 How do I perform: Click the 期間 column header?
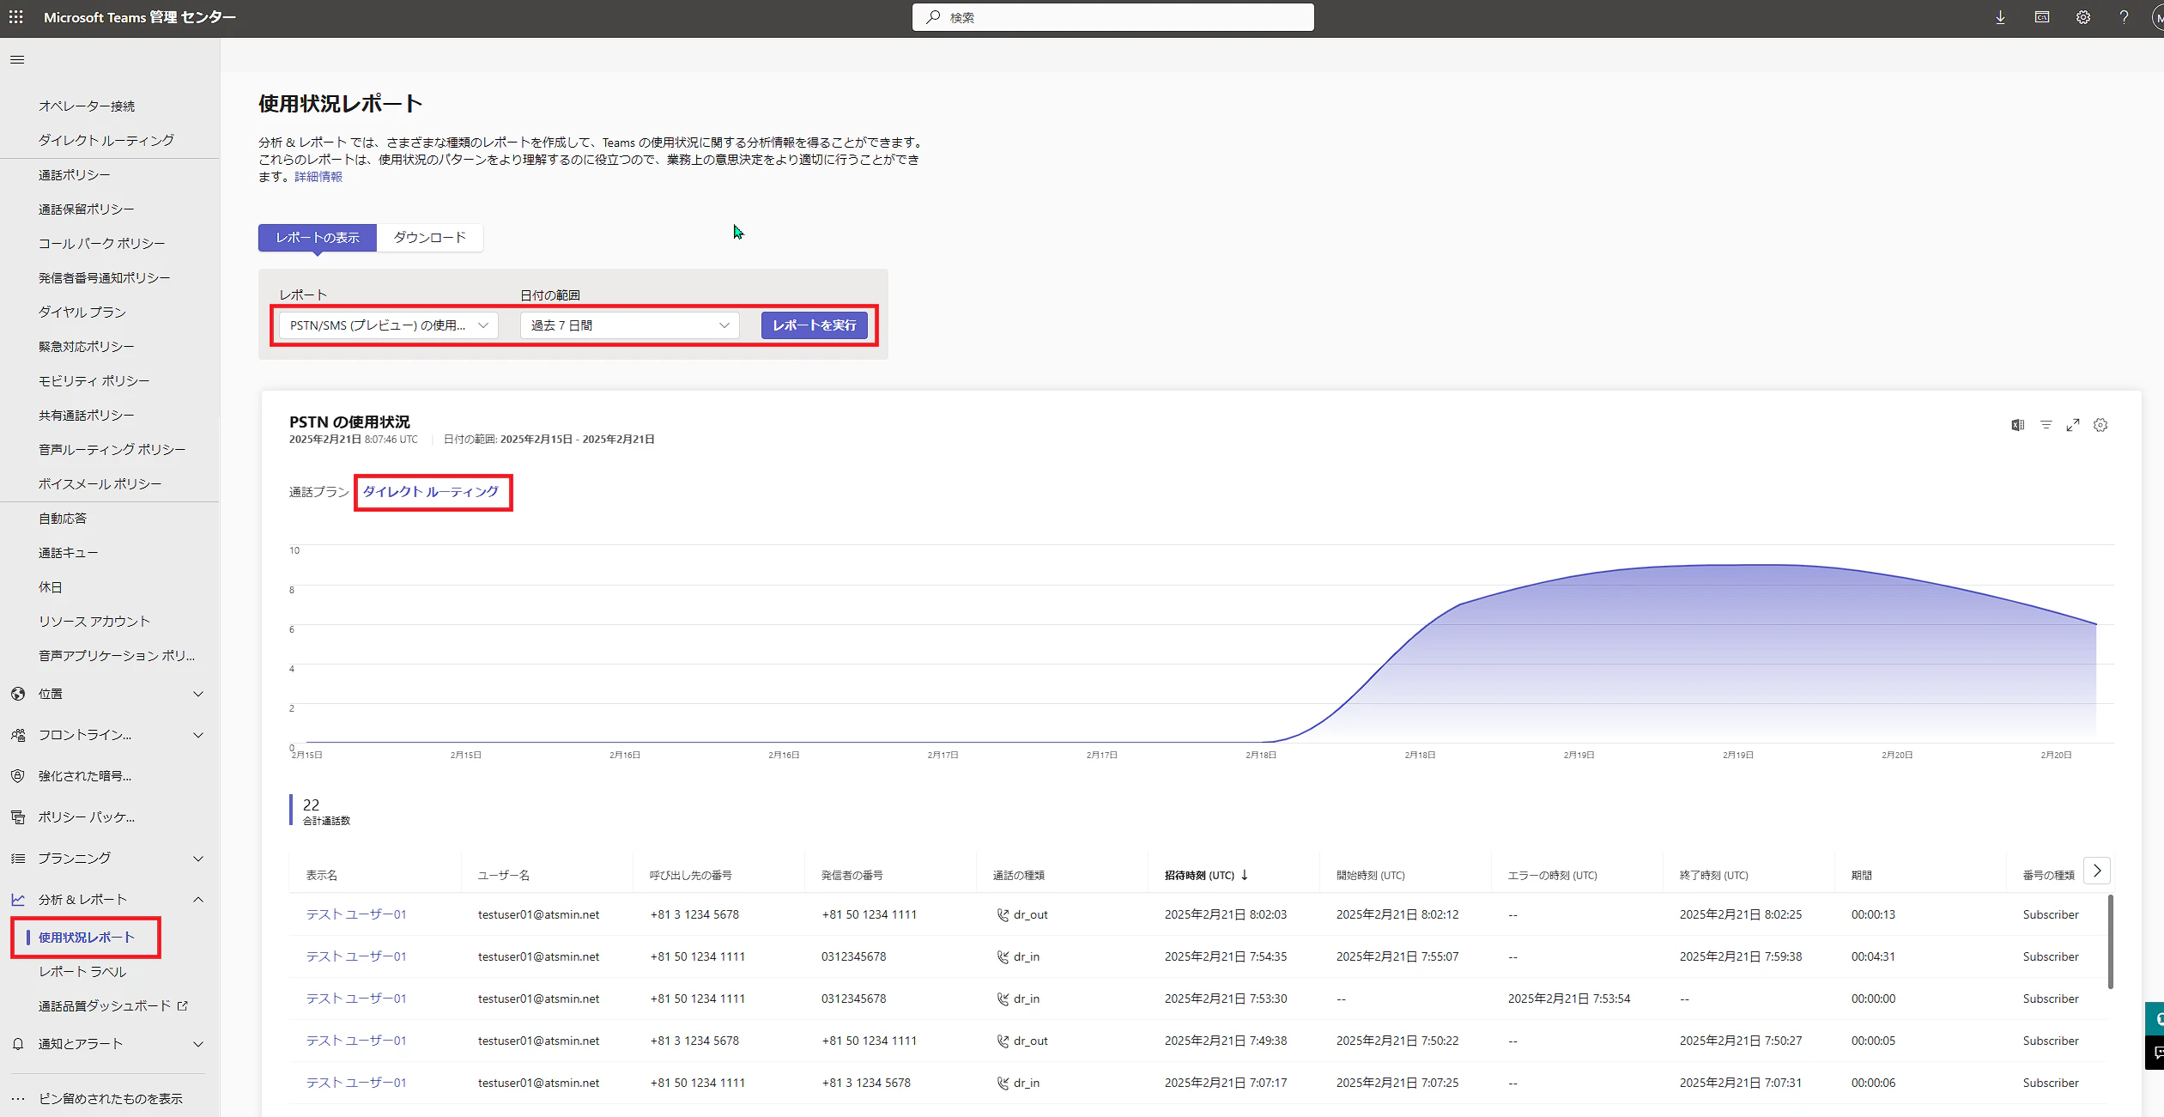1862,876
